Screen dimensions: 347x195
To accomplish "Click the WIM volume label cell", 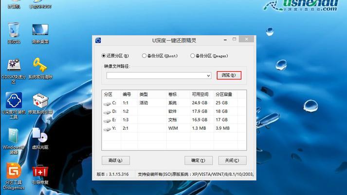I will point(173,128).
